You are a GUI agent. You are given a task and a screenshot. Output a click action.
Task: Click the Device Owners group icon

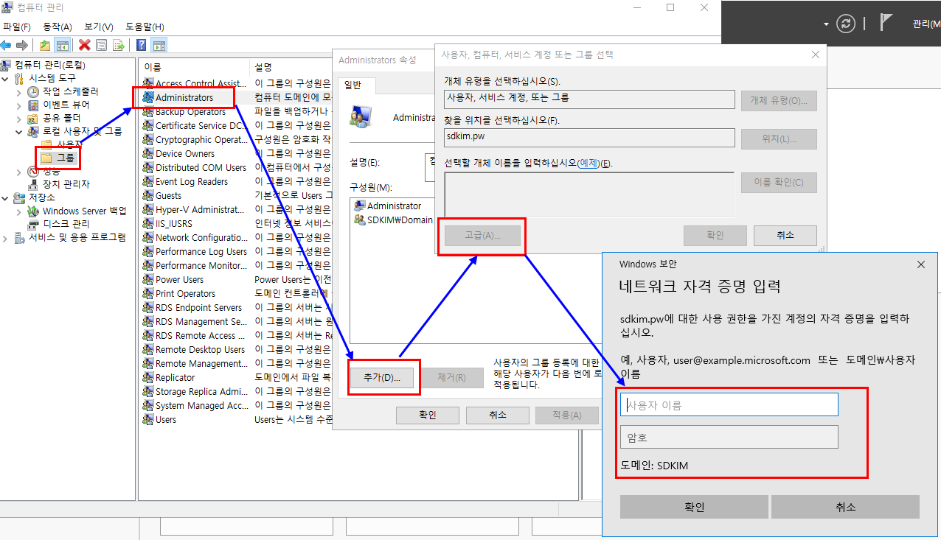click(148, 154)
